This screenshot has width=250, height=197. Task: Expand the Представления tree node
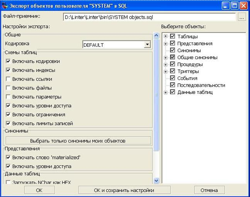(x=165, y=44)
